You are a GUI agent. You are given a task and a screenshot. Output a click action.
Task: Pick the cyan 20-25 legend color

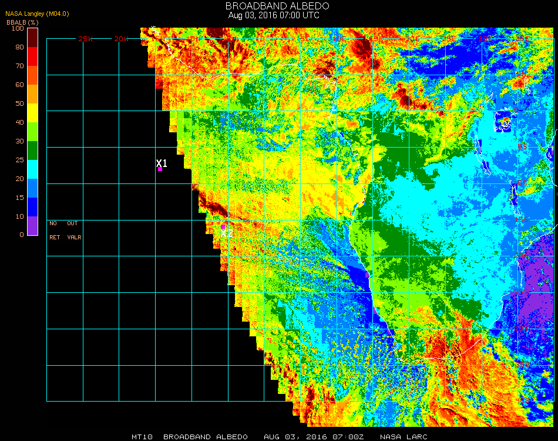tap(33, 169)
